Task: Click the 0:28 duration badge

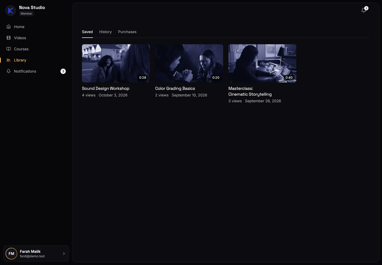Action: [143, 78]
